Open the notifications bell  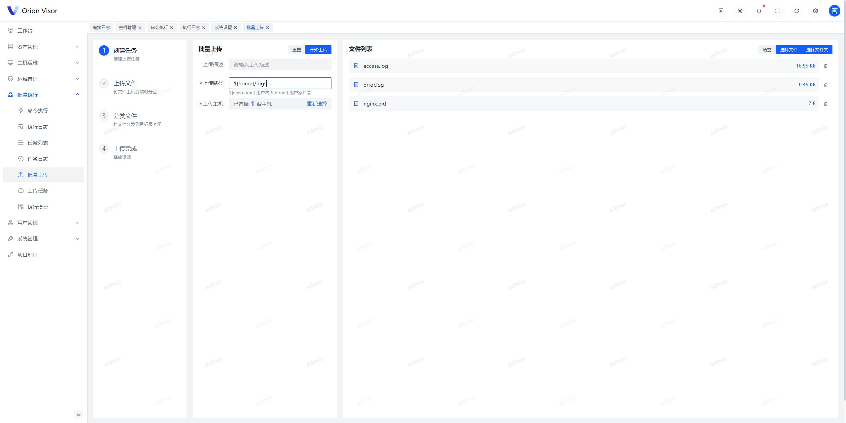tap(759, 11)
